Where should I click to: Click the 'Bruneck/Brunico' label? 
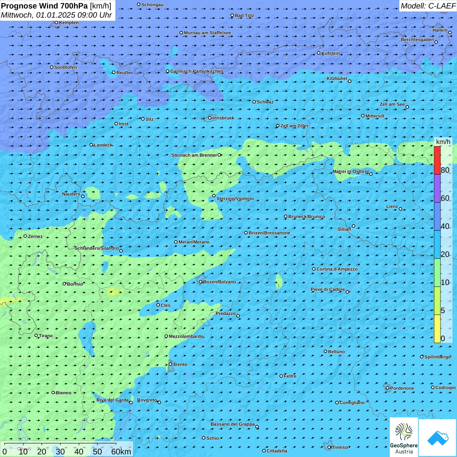[307, 216]
